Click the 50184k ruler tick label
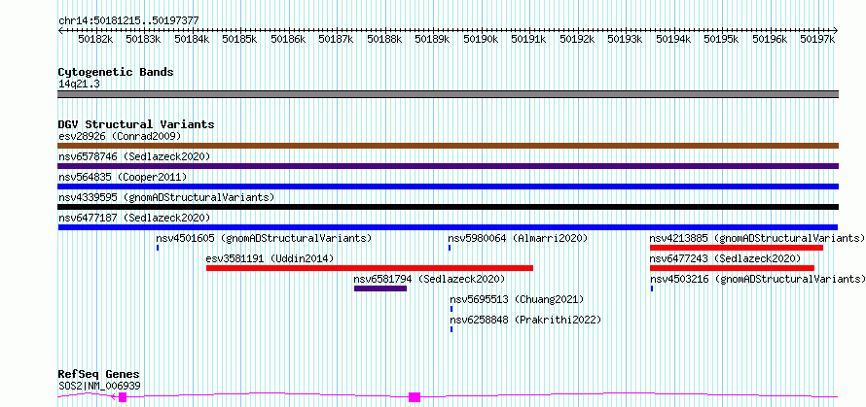Viewport: 866px width, 407px height. (x=193, y=39)
